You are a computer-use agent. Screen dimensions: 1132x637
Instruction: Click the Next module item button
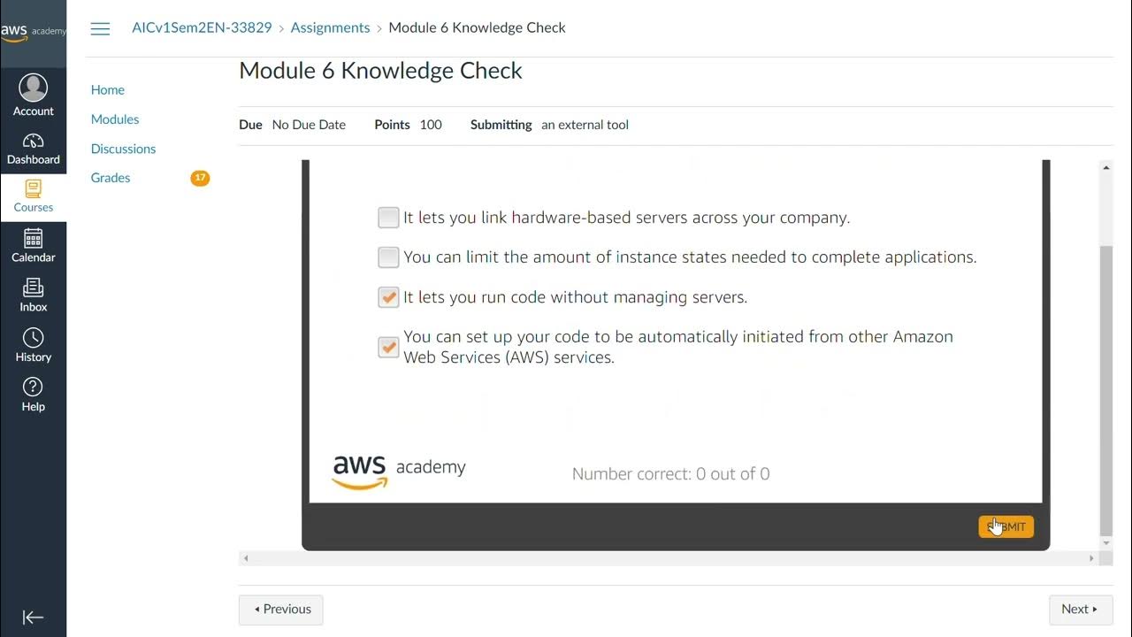1080,609
